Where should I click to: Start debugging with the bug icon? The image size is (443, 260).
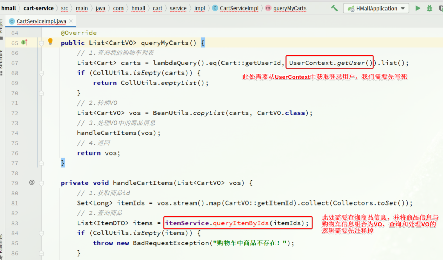[x=429, y=8]
